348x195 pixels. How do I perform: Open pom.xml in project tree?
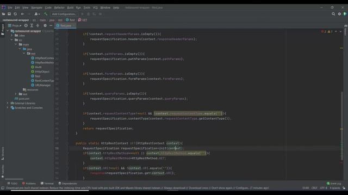[22, 99]
